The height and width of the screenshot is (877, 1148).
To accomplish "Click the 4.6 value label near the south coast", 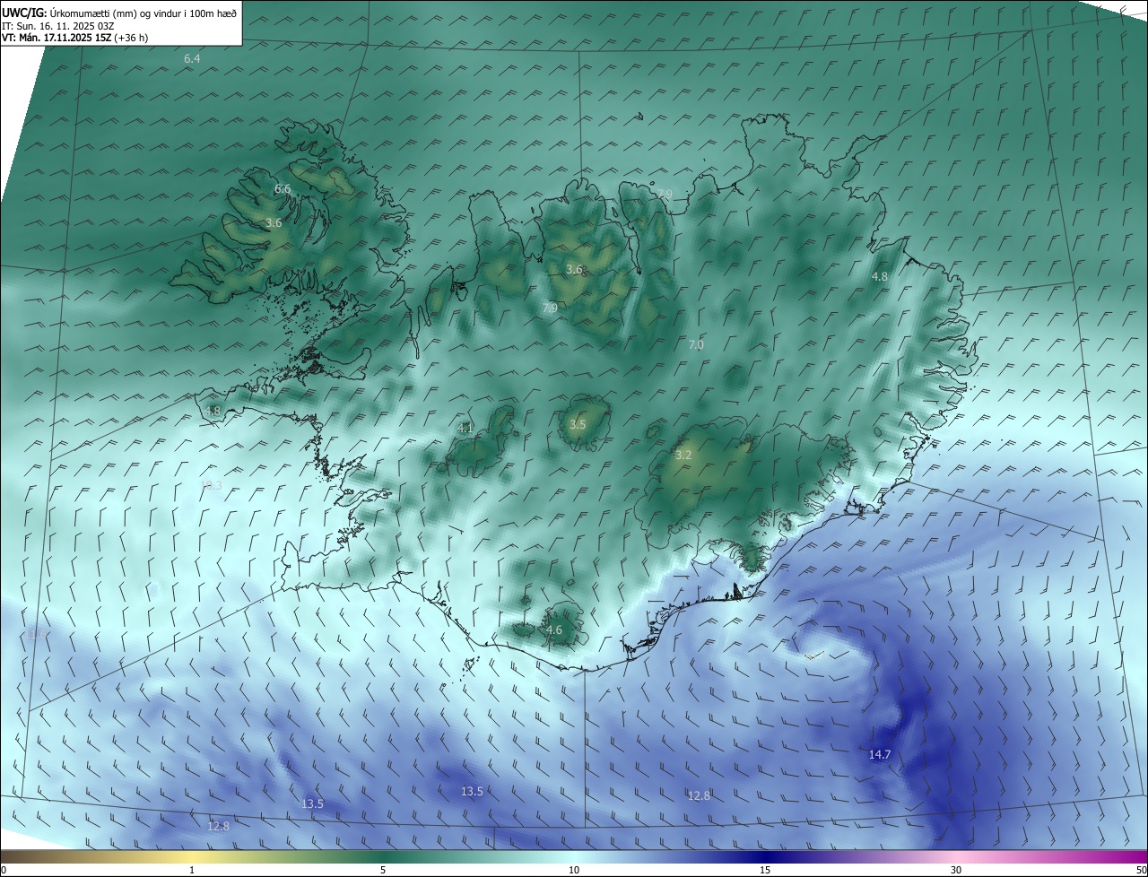I will 554,630.
